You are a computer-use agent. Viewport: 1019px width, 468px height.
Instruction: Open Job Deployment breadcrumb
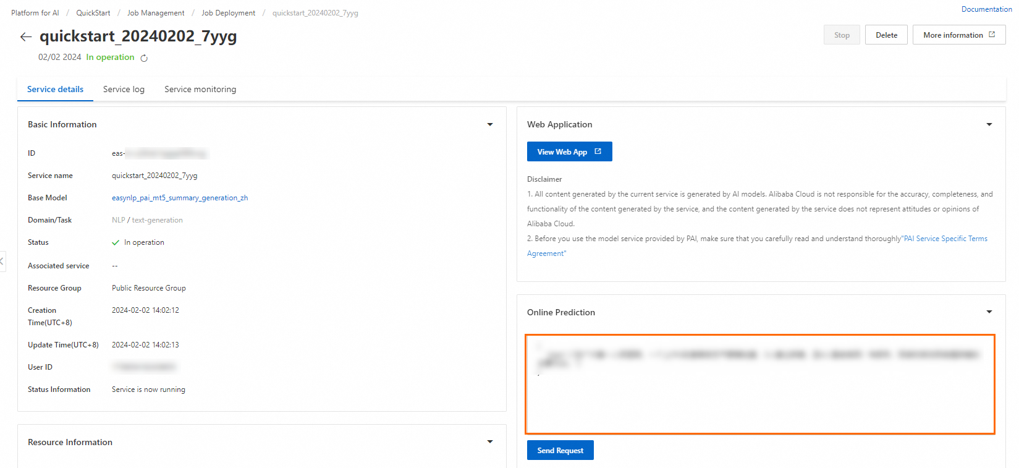(x=228, y=13)
